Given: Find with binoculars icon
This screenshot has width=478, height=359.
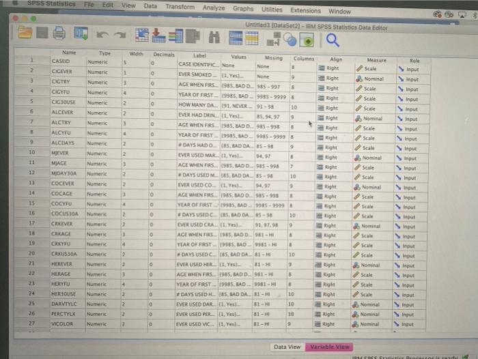Looking at the screenshot, I should click(x=214, y=38).
